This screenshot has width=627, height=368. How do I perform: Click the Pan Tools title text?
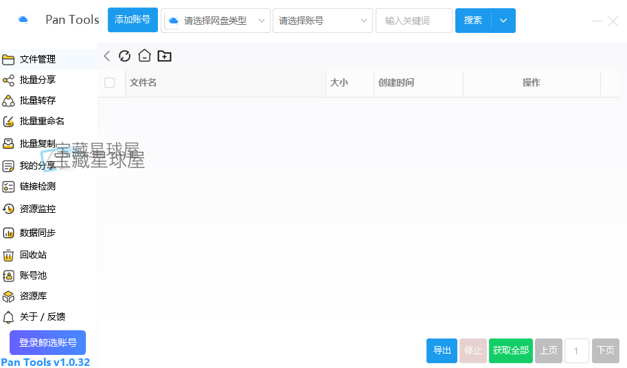72,20
